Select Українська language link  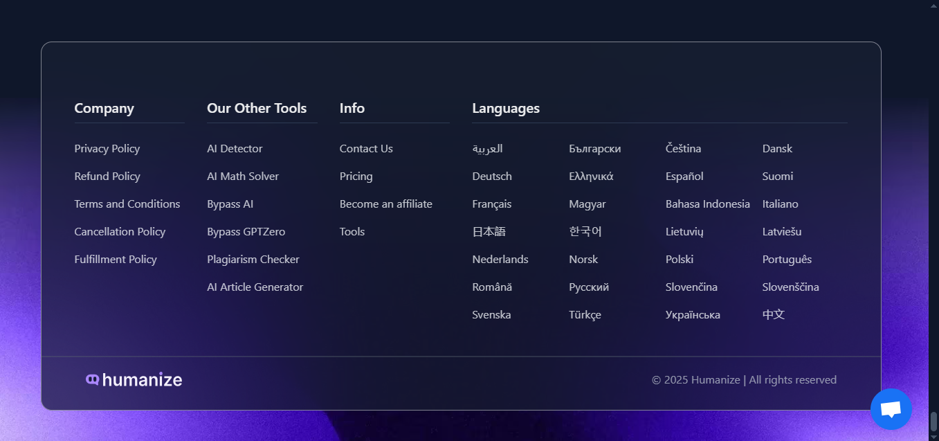692,315
